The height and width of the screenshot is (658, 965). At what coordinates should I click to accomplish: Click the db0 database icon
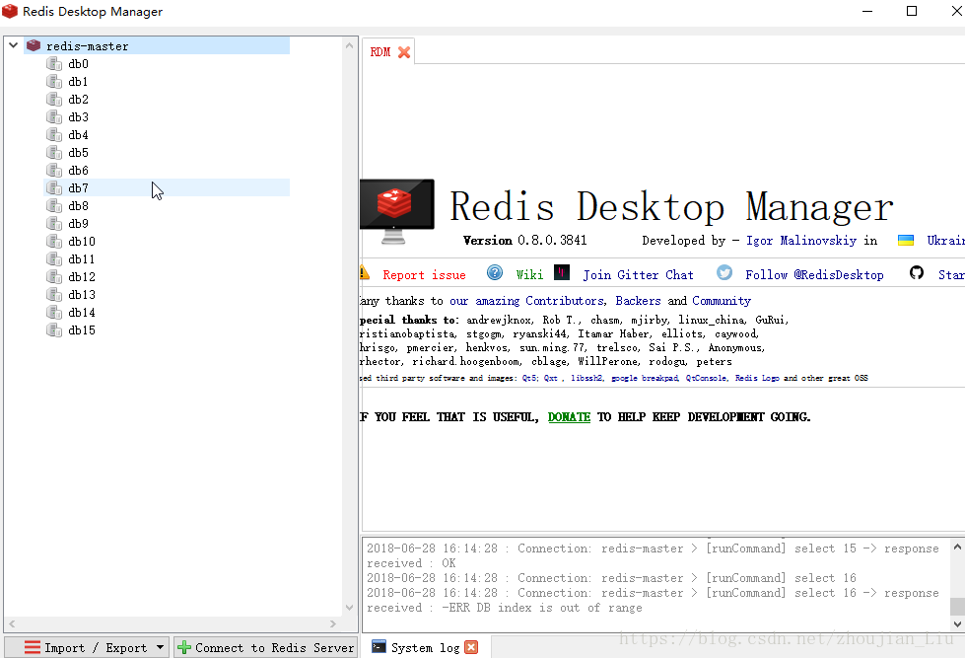coord(54,63)
